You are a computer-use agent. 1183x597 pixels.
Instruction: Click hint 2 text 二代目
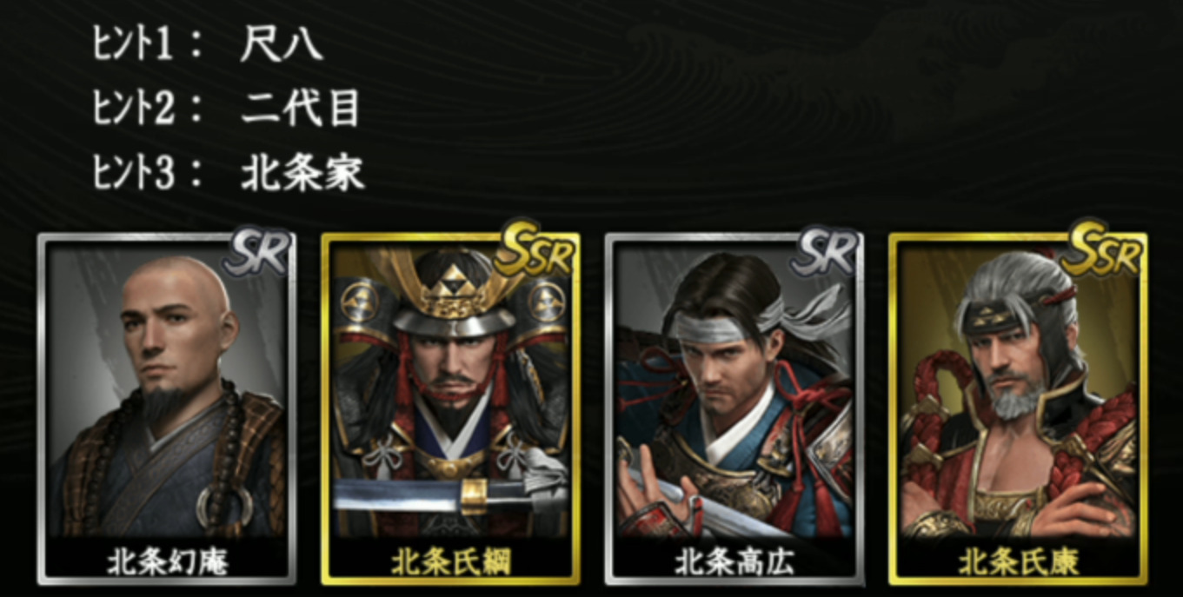tap(301, 108)
